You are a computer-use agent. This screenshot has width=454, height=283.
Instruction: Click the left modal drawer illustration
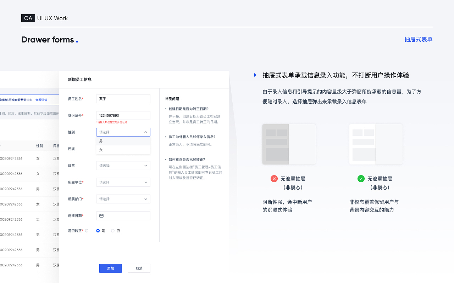[x=289, y=144]
